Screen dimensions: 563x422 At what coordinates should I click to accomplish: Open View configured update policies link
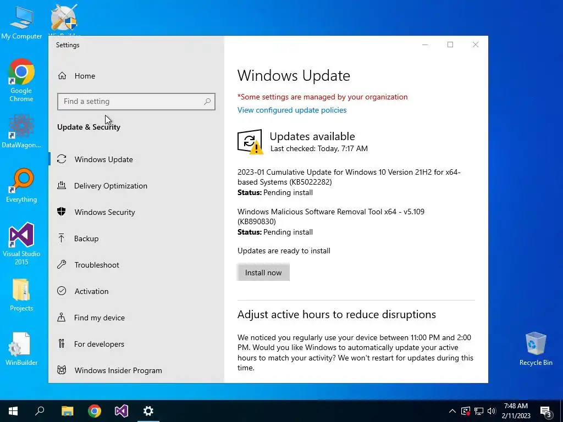[x=292, y=110]
